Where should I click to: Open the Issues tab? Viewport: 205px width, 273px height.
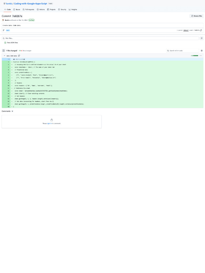[x=17, y=10]
